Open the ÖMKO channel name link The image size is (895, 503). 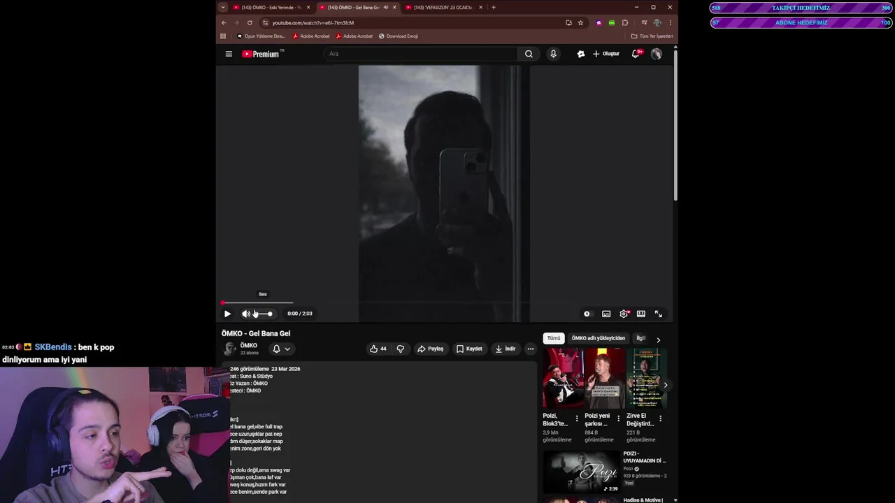[248, 345]
